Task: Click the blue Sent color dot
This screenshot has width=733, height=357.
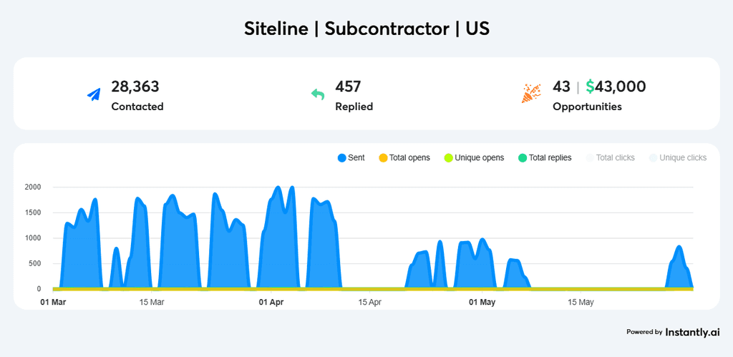Action: point(341,158)
